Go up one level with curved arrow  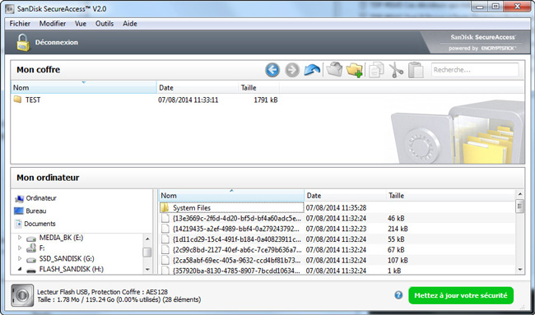click(x=312, y=70)
